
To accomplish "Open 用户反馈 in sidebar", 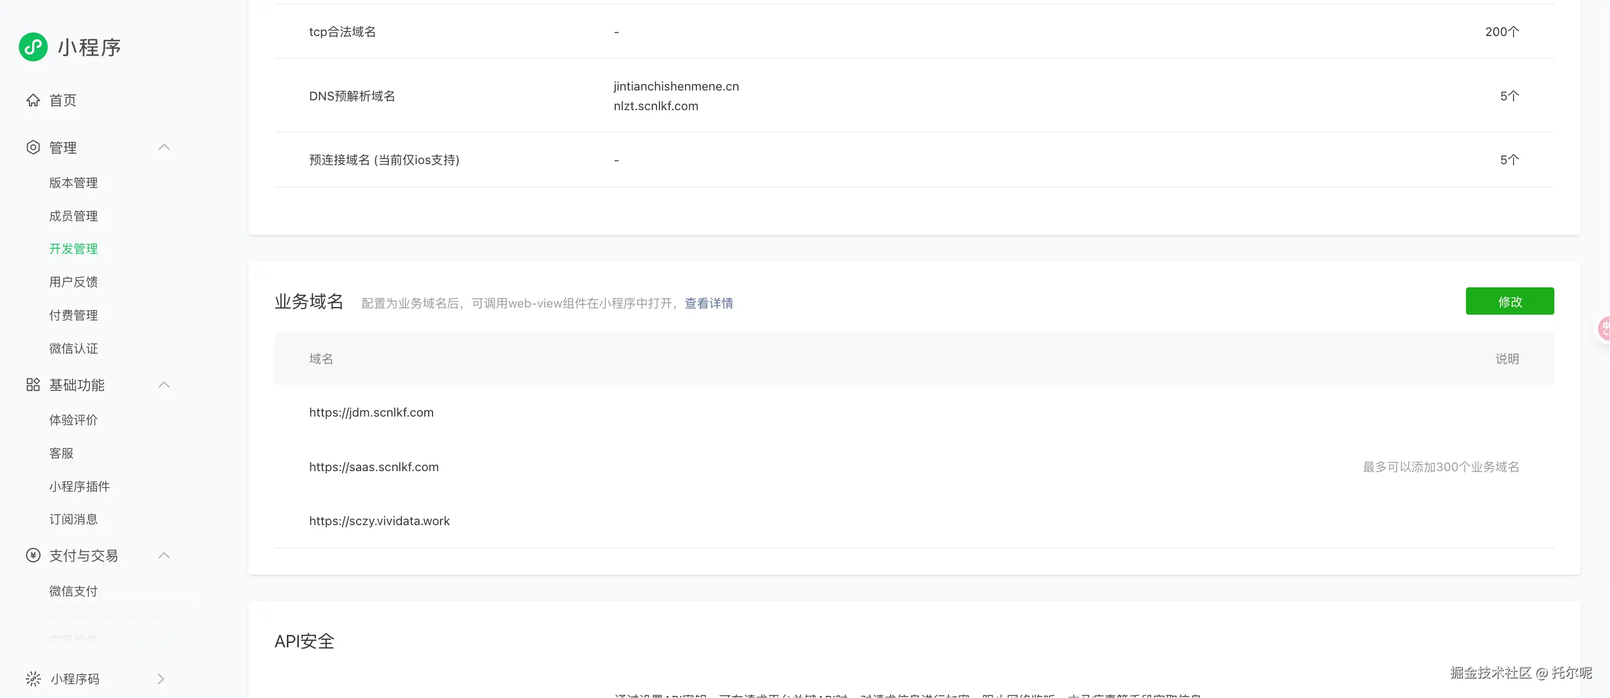I will click(73, 282).
